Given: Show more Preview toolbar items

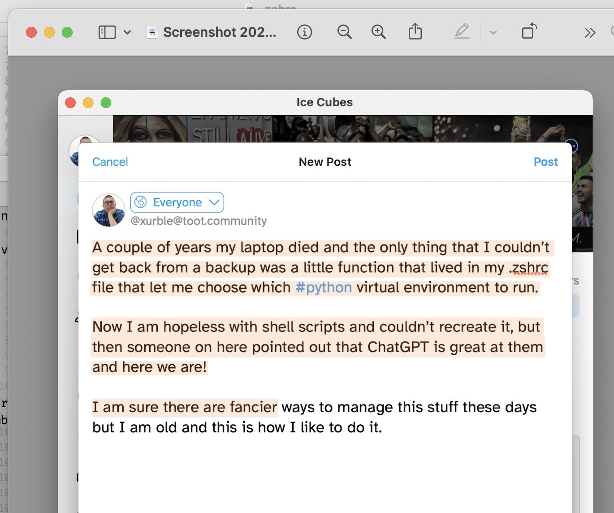Looking at the screenshot, I should (x=590, y=32).
